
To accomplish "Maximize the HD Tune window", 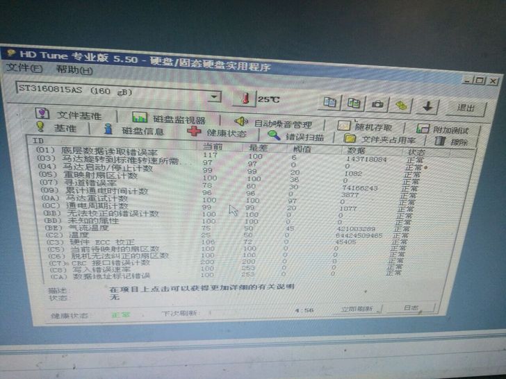I will [480, 81].
